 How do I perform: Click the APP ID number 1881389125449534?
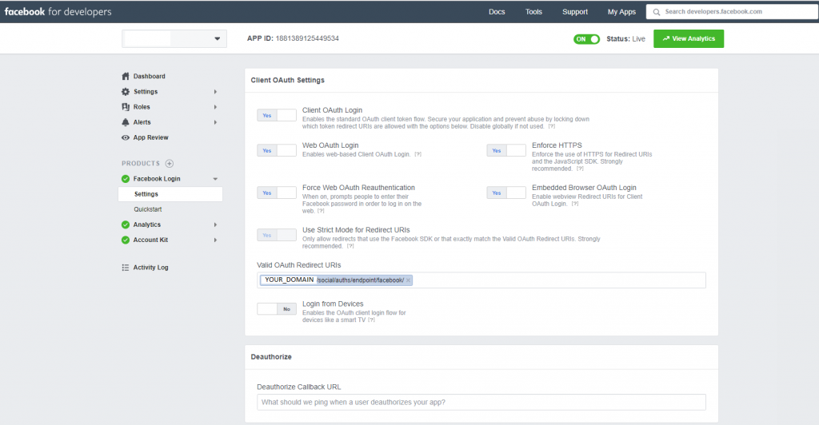(307, 38)
